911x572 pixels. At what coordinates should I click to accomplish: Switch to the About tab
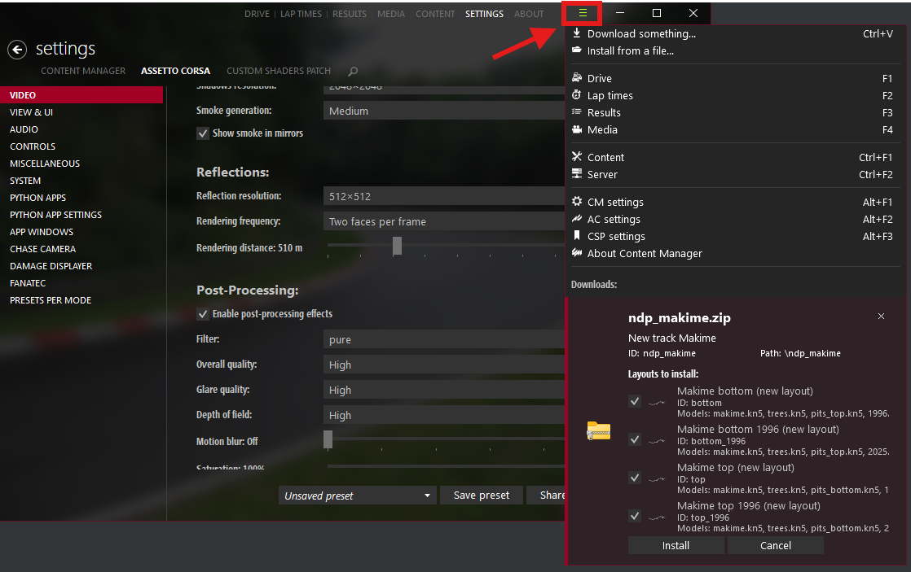tap(529, 14)
